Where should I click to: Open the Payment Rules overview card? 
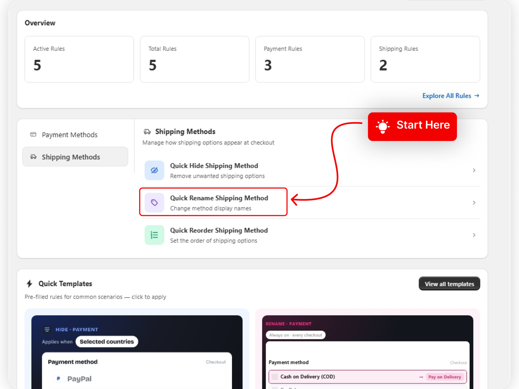click(310, 59)
